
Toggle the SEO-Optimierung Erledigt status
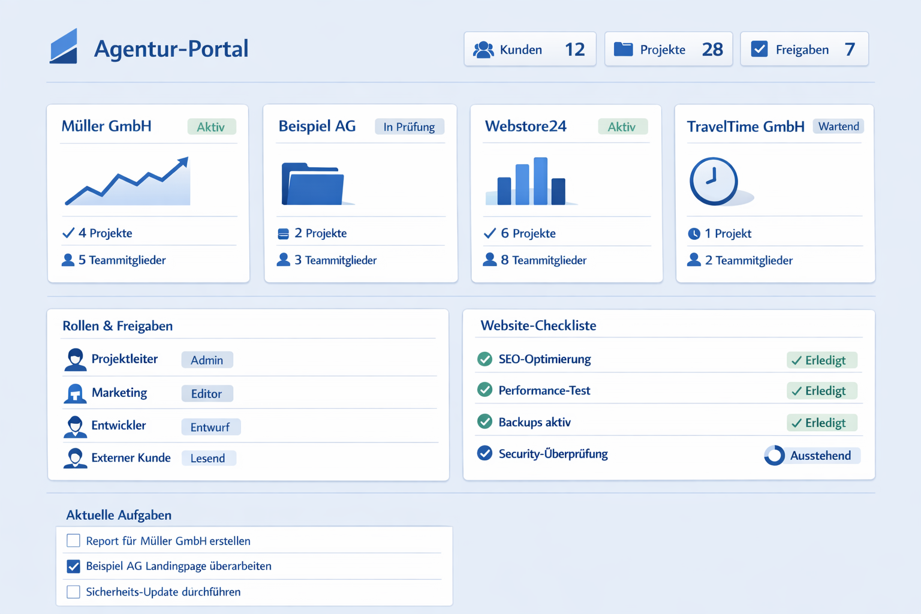tap(822, 360)
